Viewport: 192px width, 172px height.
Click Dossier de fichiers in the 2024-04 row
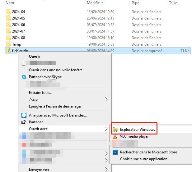coord(147,12)
